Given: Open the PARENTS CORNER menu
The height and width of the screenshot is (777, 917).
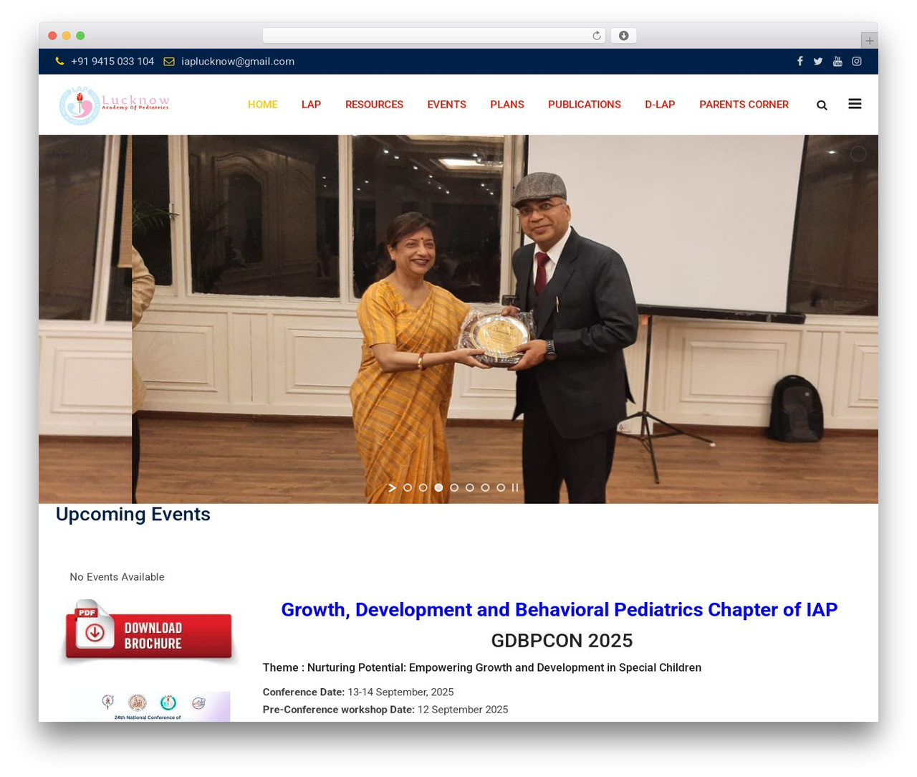Looking at the screenshot, I should pyautogui.click(x=744, y=105).
